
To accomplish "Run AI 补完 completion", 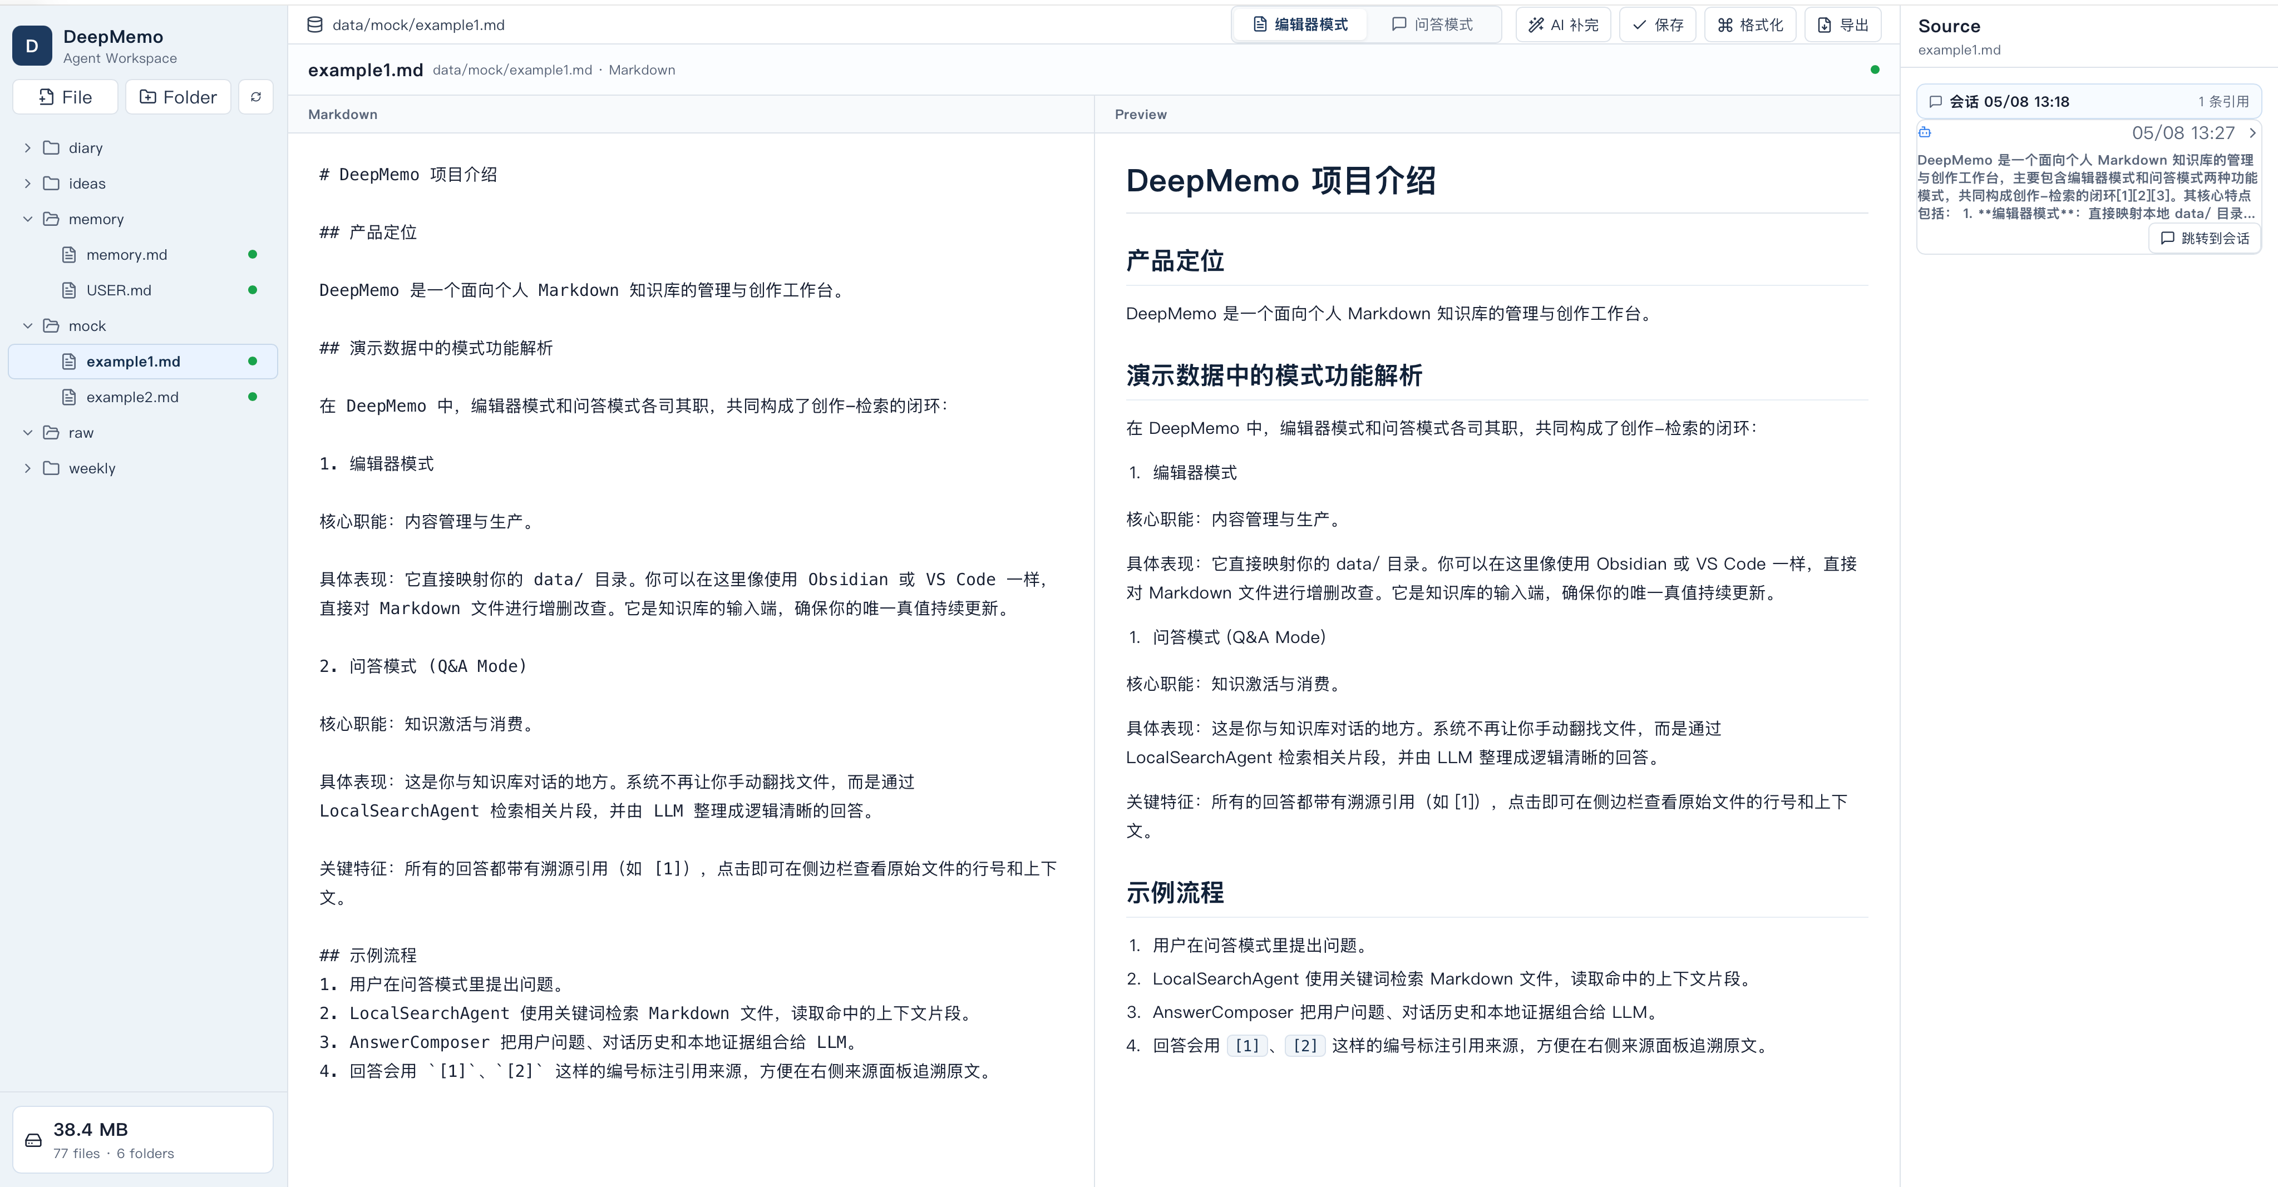I will tap(1562, 24).
